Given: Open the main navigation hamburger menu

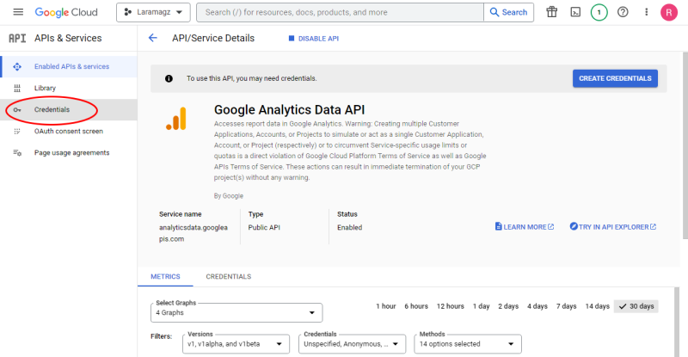Looking at the screenshot, I should (18, 12).
